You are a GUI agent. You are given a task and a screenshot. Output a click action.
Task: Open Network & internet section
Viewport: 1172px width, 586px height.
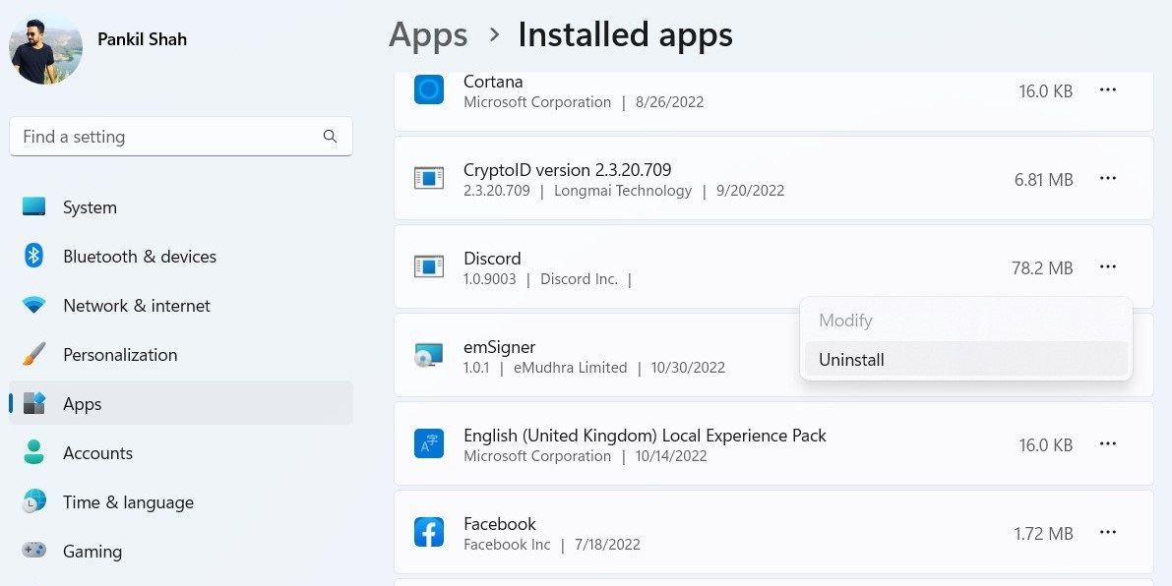[x=181, y=306]
